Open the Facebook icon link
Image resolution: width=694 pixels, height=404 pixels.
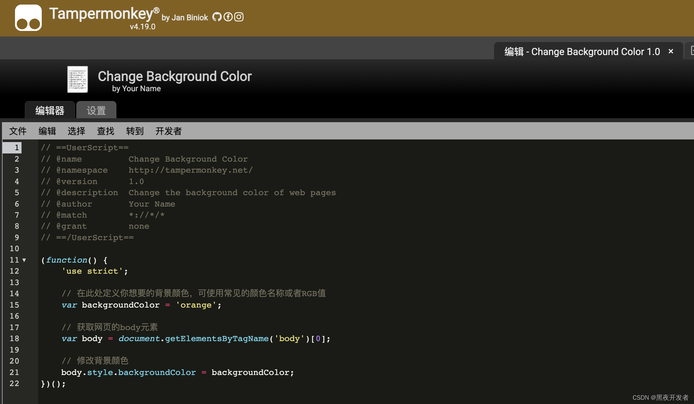tap(228, 17)
